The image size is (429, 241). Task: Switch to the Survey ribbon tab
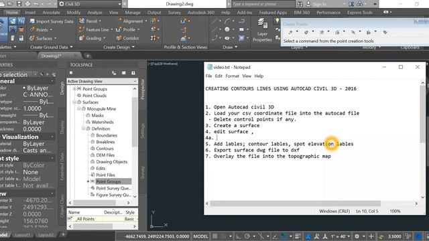pyautogui.click(x=174, y=13)
